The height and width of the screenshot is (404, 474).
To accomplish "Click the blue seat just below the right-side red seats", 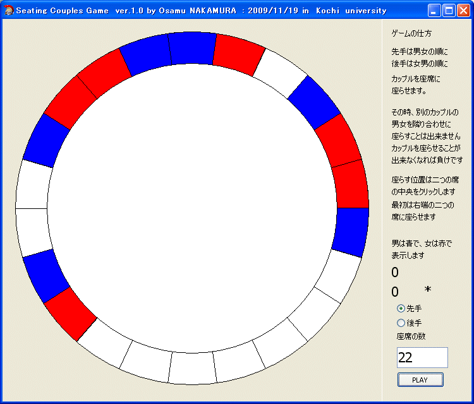I will [x=351, y=232].
